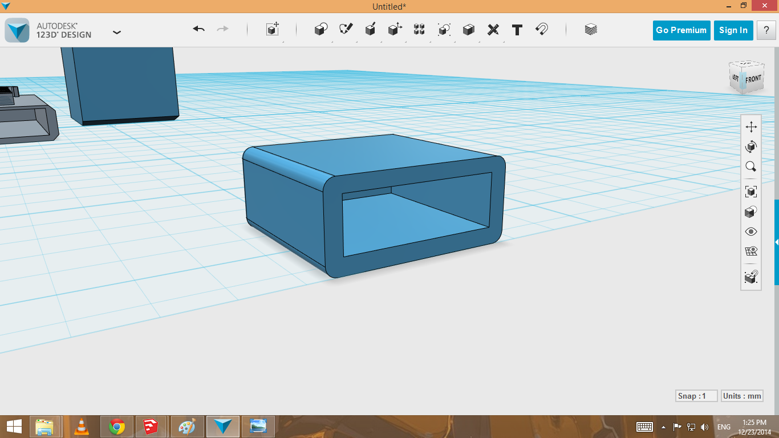The width and height of the screenshot is (779, 438).
Task: Open the 123D Design application menu logo
Action: [x=17, y=30]
